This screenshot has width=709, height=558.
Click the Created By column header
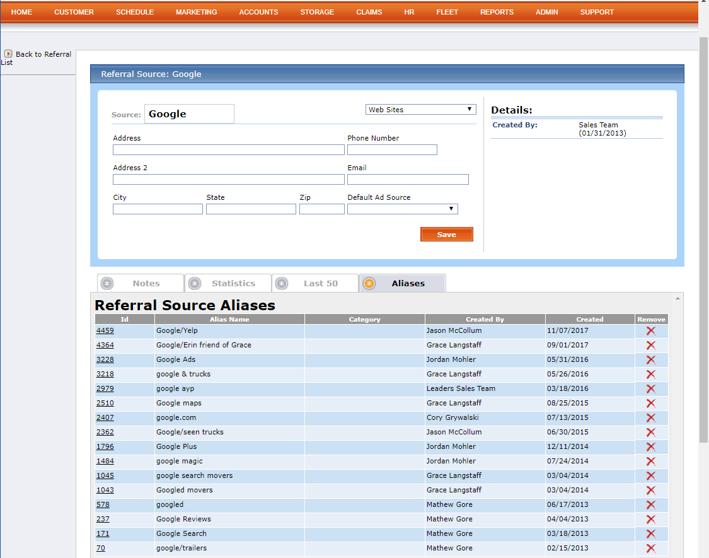485,319
